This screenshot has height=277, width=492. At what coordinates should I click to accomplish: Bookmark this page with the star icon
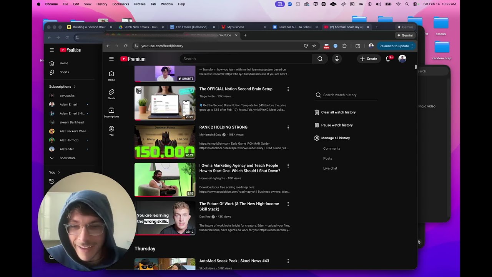point(314,46)
